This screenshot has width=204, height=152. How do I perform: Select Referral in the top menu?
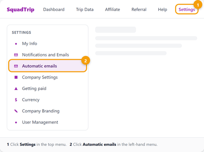(x=139, y=9)
